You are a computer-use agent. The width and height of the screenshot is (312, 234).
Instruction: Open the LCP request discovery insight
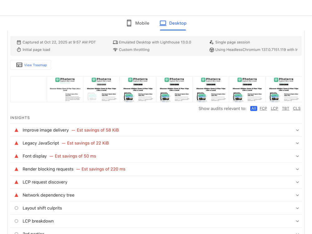pos(156,182)
